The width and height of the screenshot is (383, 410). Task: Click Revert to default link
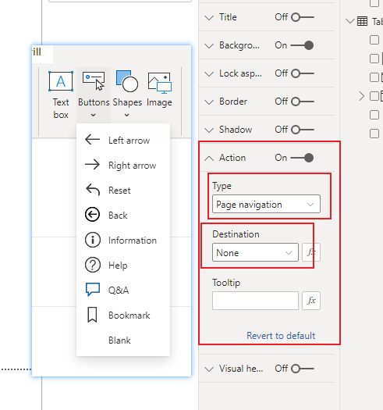pyautogui.click(x=281, y=336)
